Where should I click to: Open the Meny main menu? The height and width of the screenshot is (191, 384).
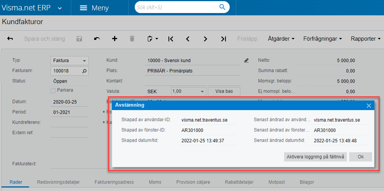point(94,8)
